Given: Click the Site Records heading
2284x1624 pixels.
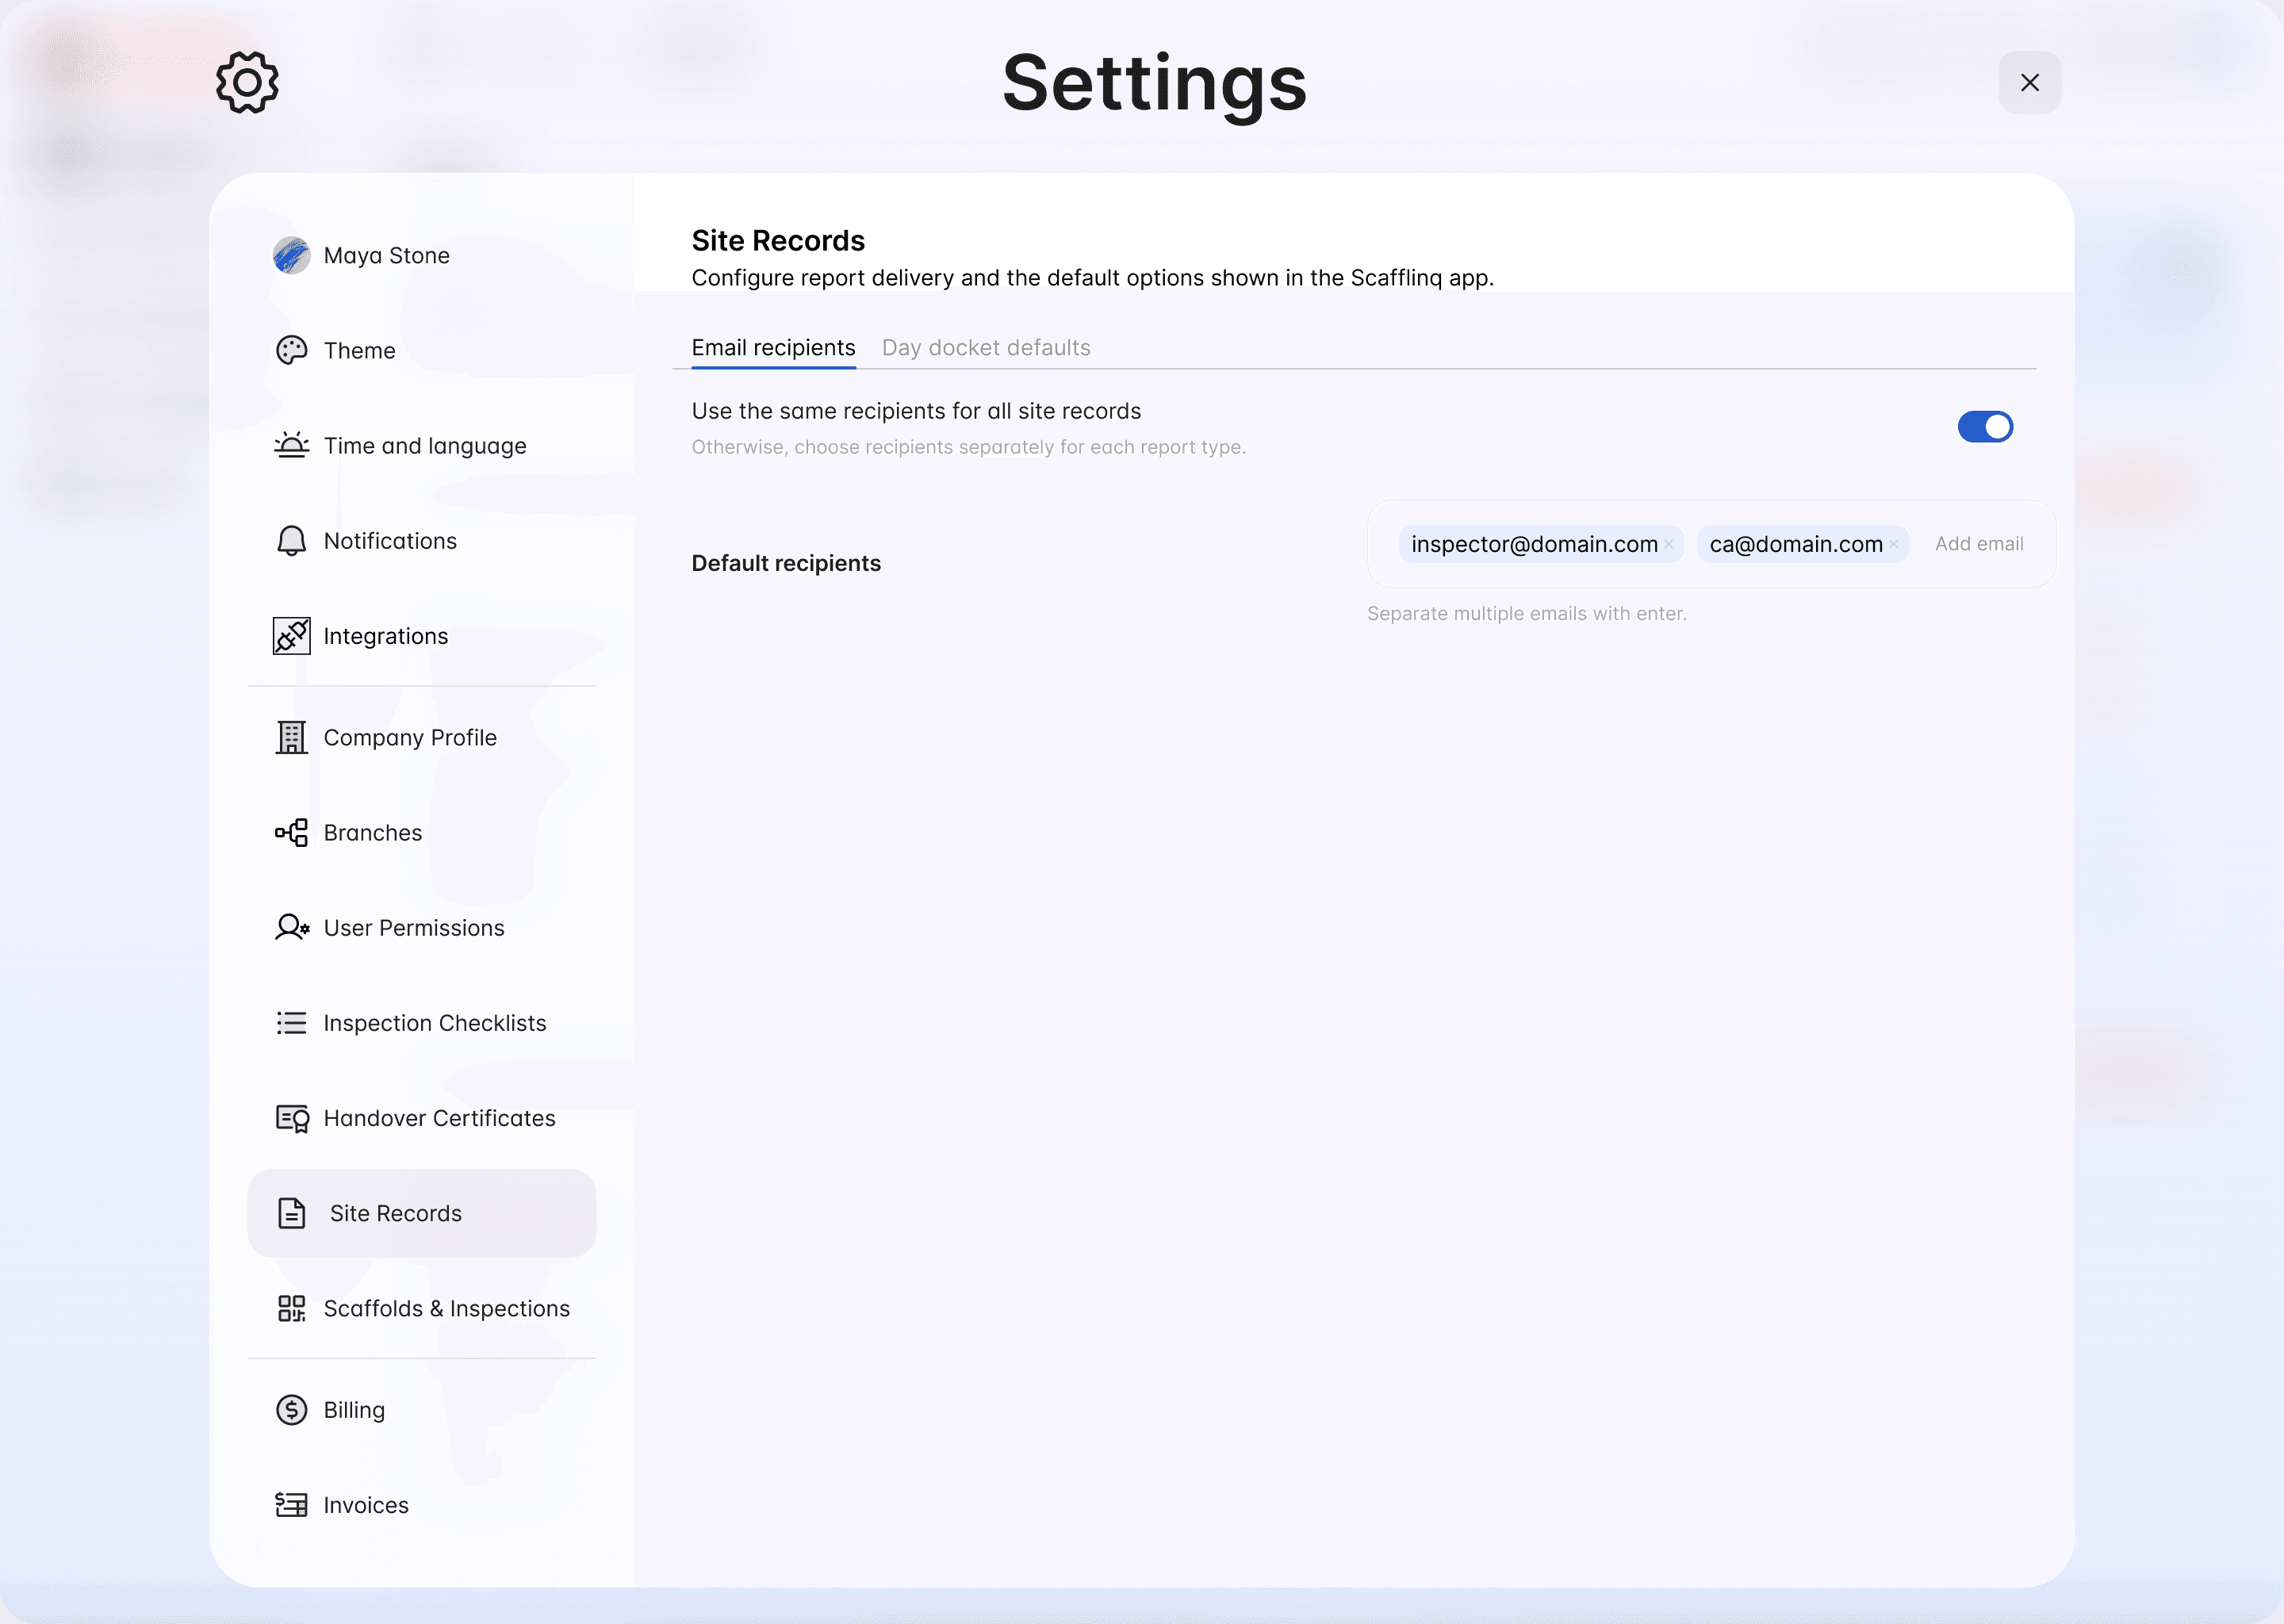Looking at the screenshot, I should [778, 241].
